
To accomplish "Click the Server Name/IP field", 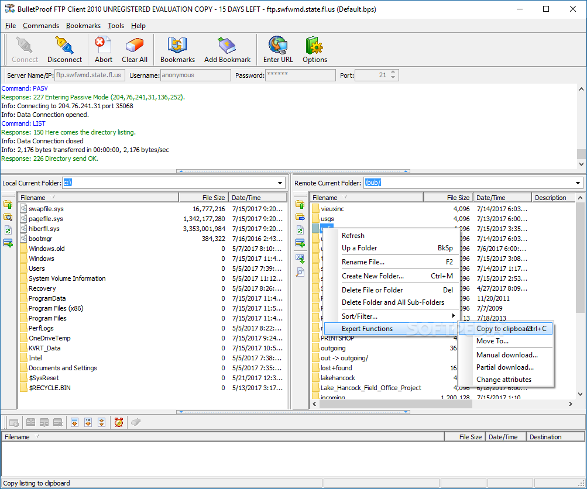I will coord(89,75).
